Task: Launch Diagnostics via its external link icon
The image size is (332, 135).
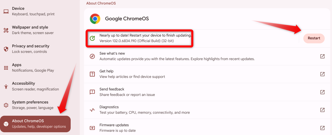Action: pyautogui.click(x=322, y=110)
